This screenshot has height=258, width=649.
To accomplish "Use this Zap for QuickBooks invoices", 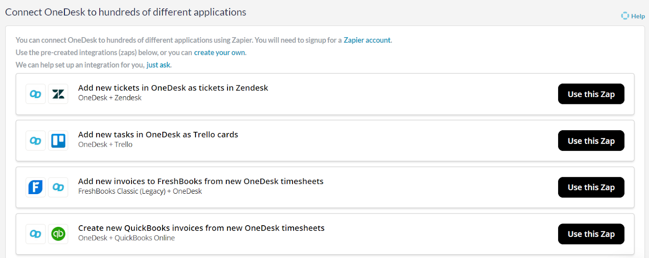I will (591, 234).
